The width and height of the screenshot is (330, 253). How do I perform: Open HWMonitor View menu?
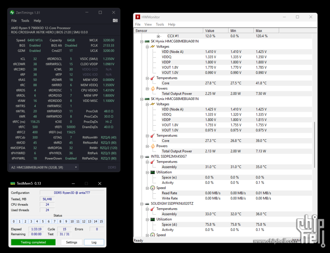click(x=148, y=24)
